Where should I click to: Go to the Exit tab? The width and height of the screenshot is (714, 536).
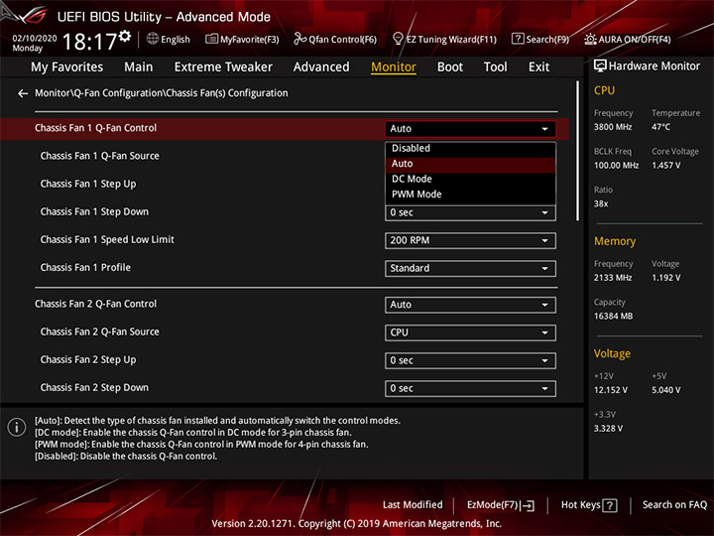coord(538,67)
